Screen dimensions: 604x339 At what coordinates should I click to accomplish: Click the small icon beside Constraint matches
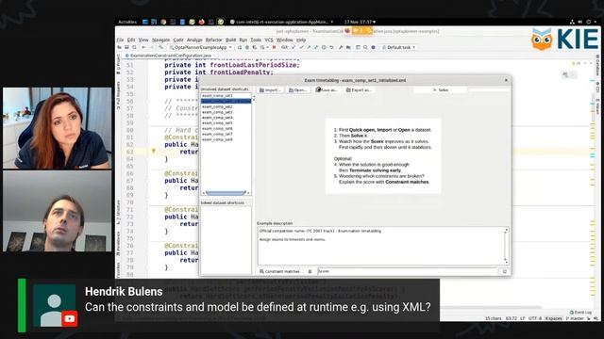(310, 272)
